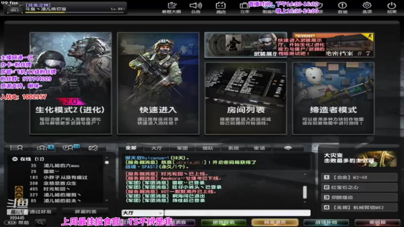This screenshot has height=227, width=404.
Task: Select friend 时光轮回丶
Action: coord(57,189)
